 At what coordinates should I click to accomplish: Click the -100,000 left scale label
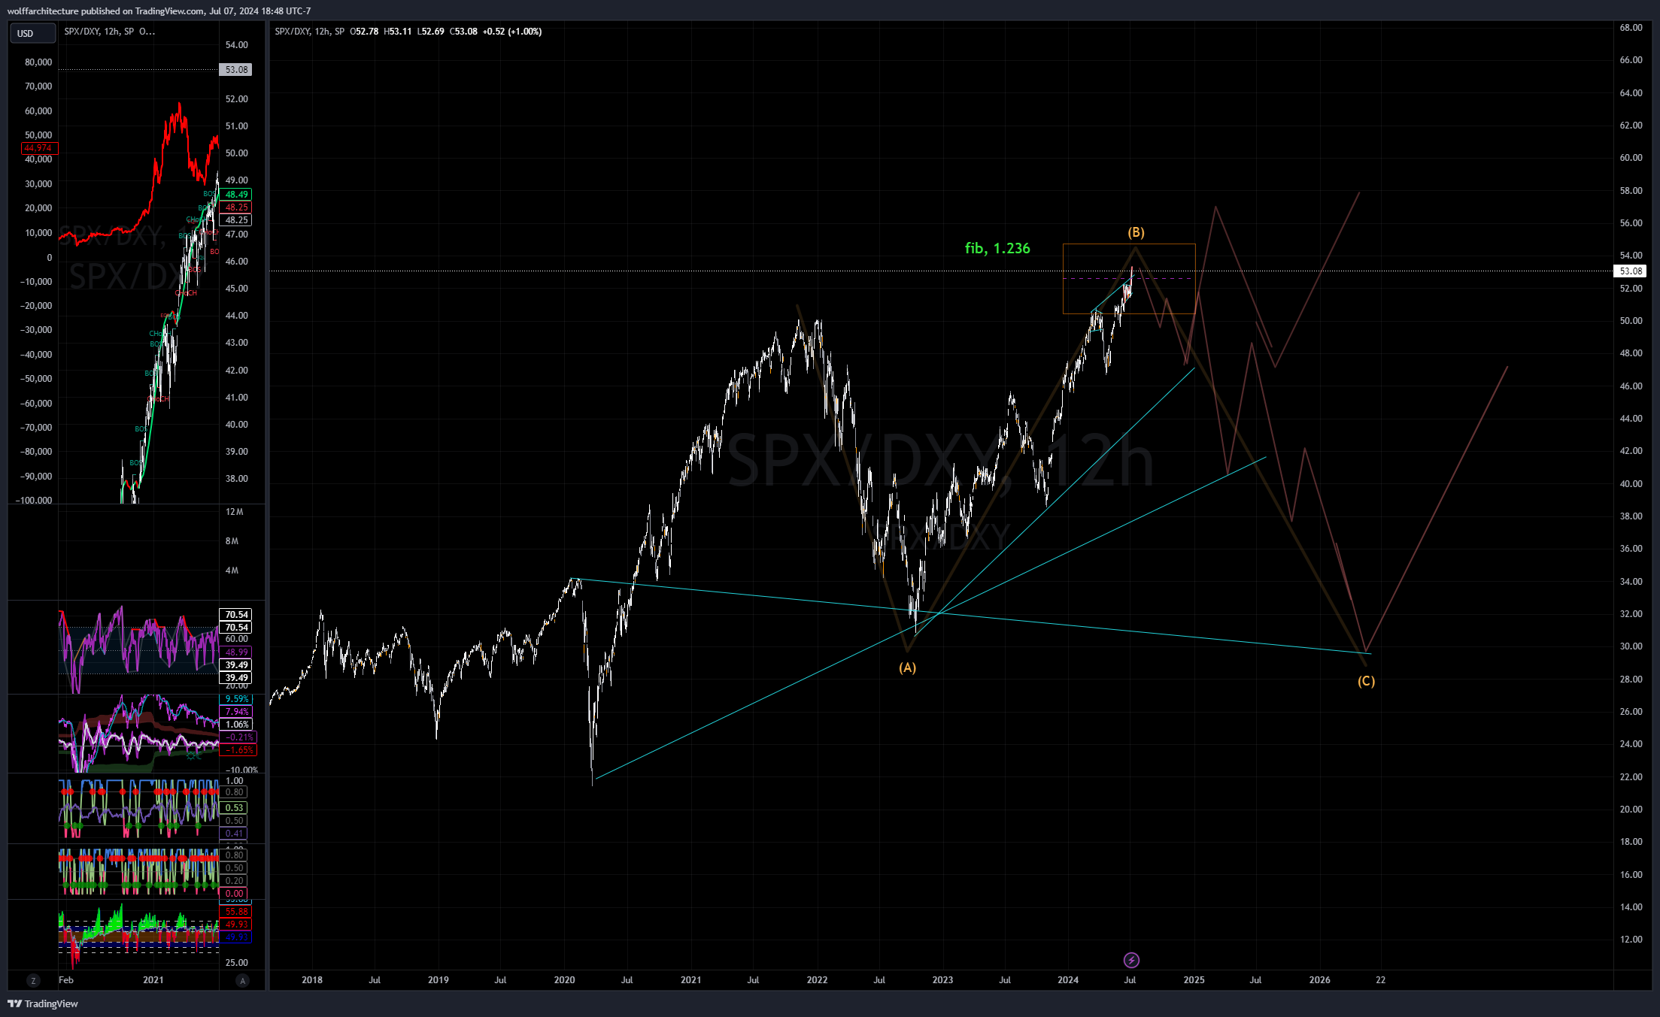click(34, 501)
